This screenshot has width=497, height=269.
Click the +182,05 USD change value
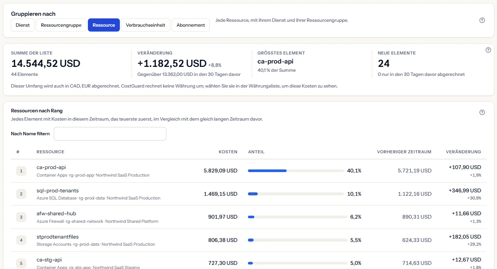(465, 237)
